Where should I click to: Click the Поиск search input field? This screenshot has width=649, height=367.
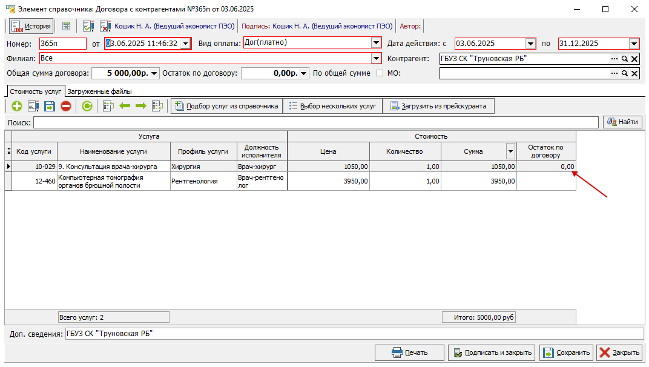coord(316,122)
